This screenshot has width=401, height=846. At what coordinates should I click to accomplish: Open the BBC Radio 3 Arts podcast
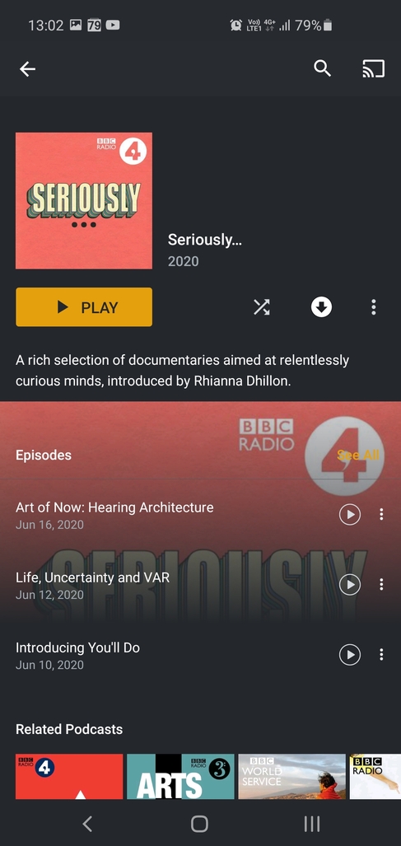[x=180, y=777]
